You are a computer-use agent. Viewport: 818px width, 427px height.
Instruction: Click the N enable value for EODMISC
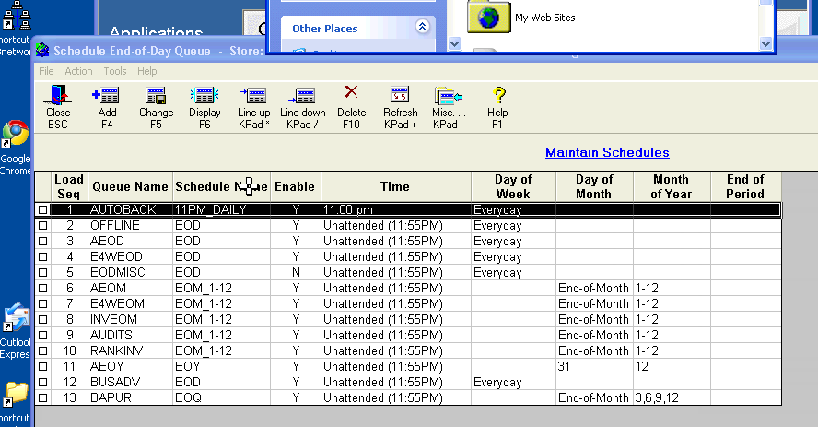click(x=296, y=272)
